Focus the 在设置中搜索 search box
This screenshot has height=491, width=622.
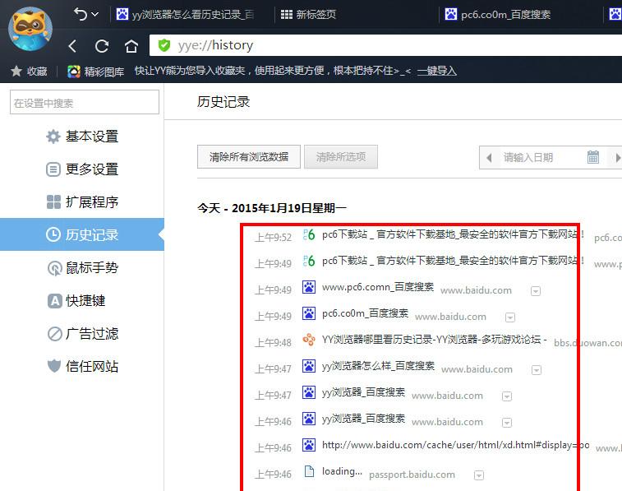tap(85, 103)
